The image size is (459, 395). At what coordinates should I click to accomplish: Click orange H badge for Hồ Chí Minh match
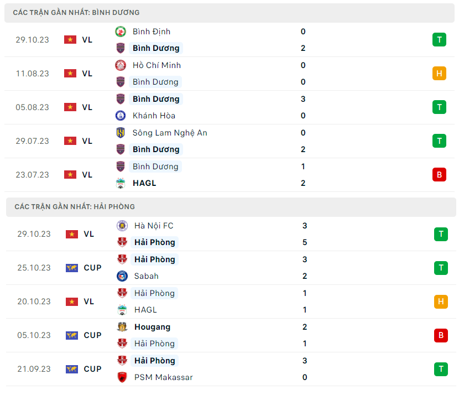[x=439, y=74]
